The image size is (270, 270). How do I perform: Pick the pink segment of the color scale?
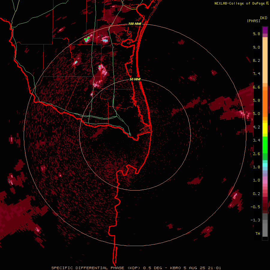[265, 182]
